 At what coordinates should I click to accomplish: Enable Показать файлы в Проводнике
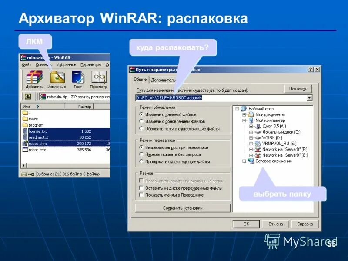[x=140, y=194]
